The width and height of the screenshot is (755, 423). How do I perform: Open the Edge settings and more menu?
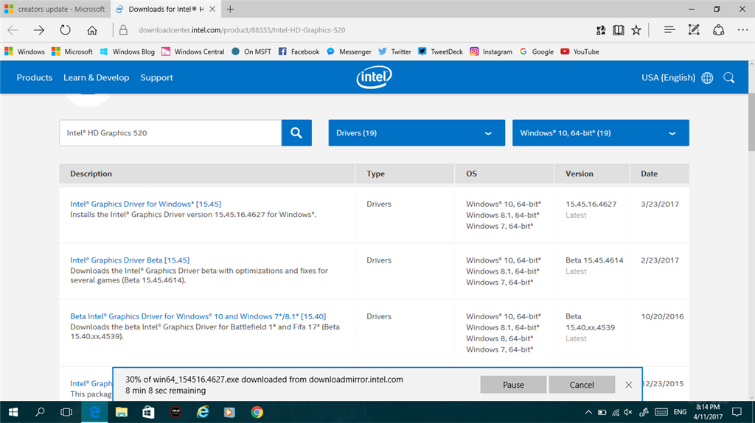(x=742, y=30)
